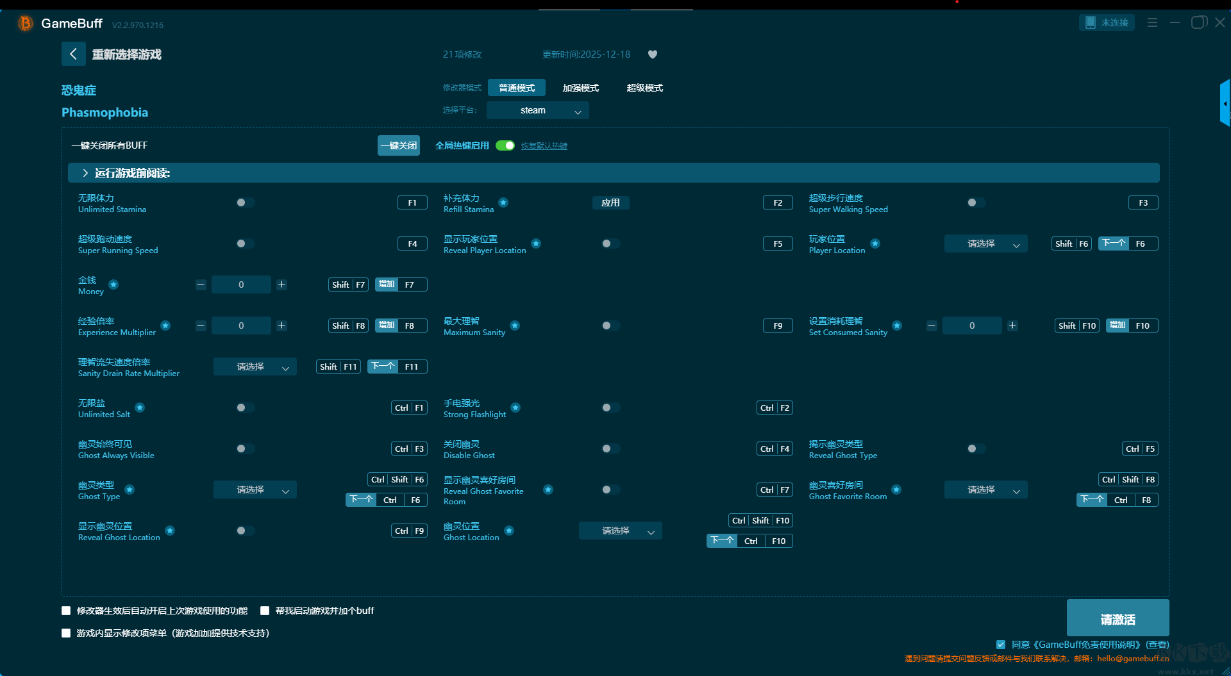Switch to the 加强模式 tab

[580, 88]
